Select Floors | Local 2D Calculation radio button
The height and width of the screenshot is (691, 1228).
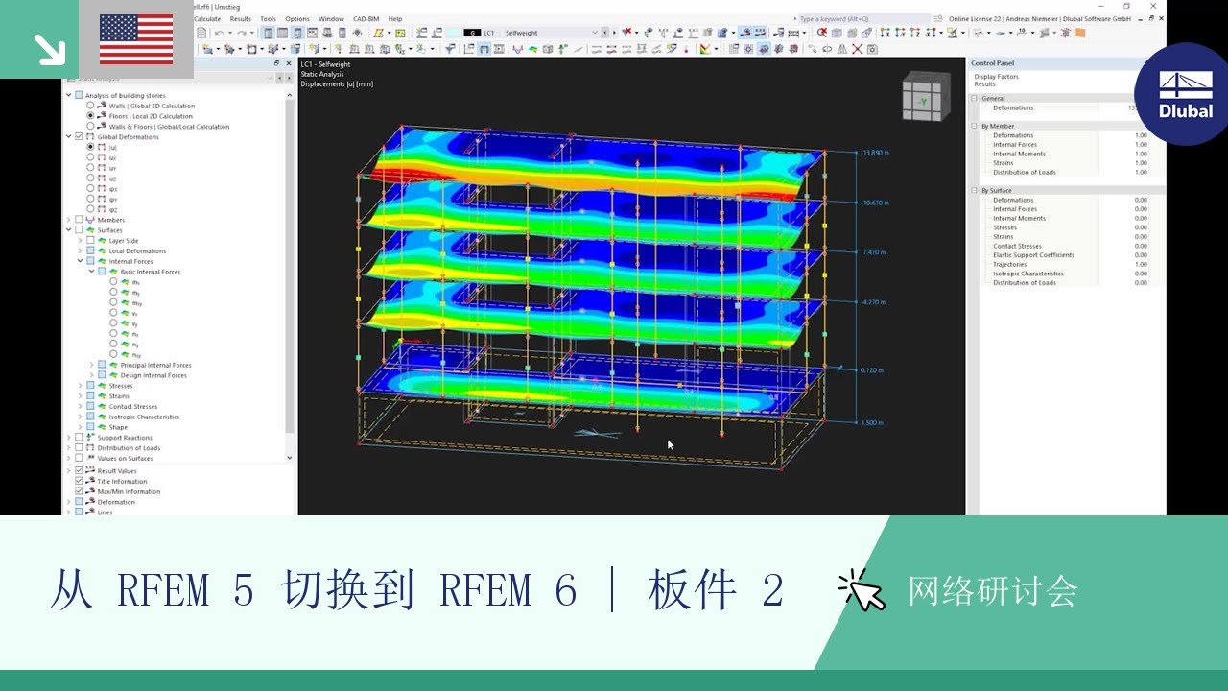click(90, 116)
